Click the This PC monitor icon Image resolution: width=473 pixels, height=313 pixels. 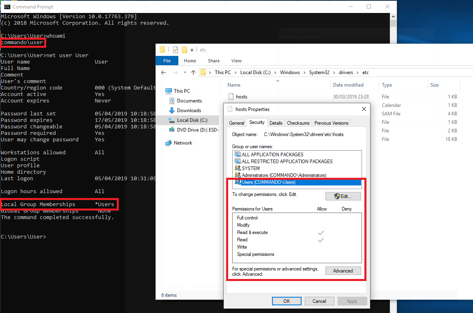[168, 91]
